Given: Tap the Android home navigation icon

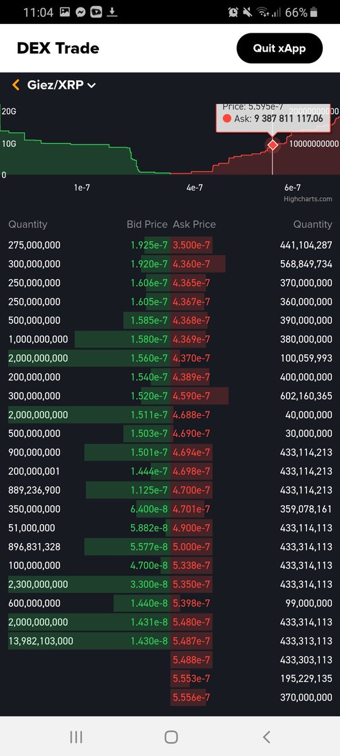Looking at the screenshot, I should (x=171, y=736).
